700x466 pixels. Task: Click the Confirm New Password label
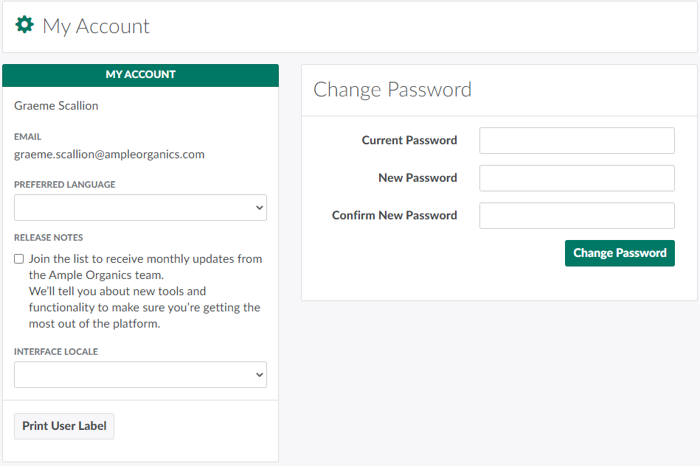[395, 216]
